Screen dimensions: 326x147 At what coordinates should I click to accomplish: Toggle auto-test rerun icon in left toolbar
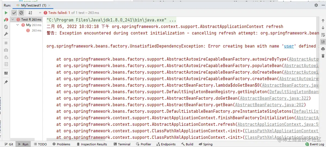click(6, 27)
